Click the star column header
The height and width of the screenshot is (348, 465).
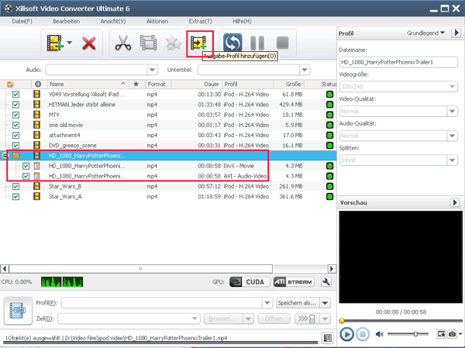point(136,84)
